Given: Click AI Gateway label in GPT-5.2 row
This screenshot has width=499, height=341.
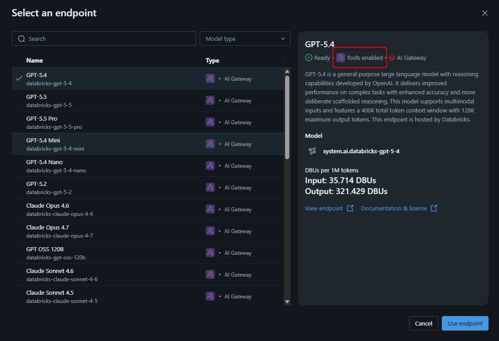Looking at the screenshot, I should point(238,187).
